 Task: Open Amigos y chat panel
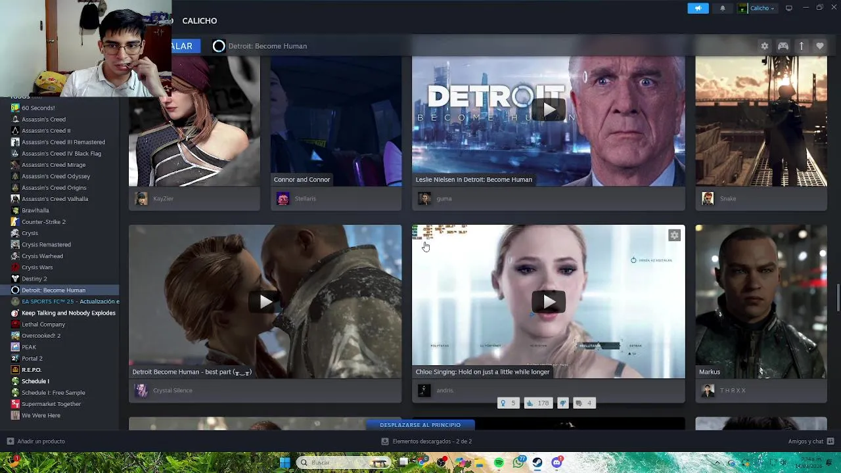(811, 441)
